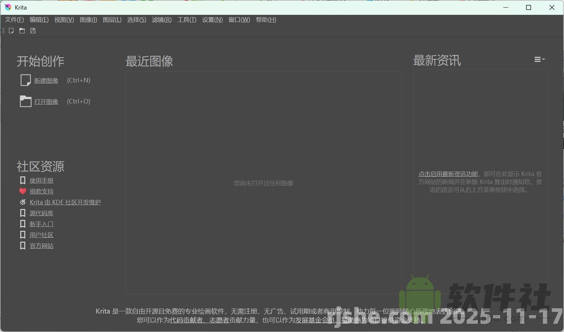Click the Krita logo in the title bar
Screen dimensions: 564x332
[8, 7]
